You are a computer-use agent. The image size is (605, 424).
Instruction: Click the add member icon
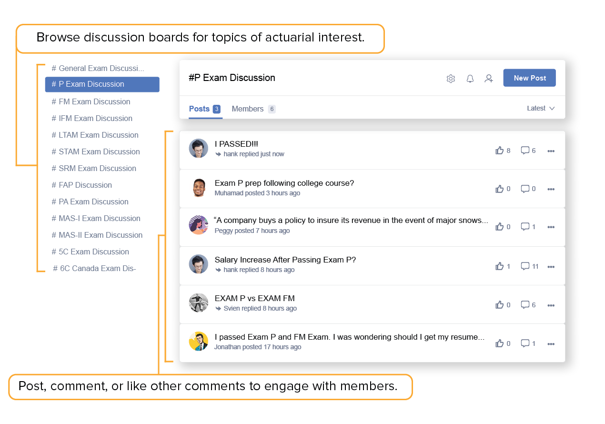click(489, 79)
